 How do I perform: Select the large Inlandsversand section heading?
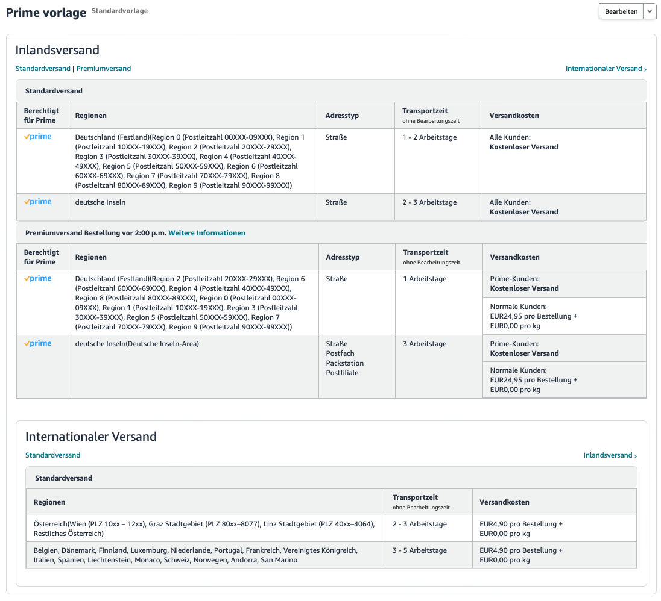click(57, 50)
